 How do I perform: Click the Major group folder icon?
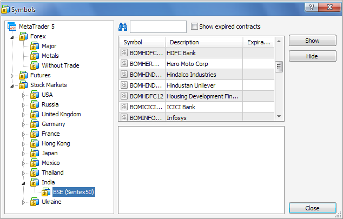pyautogui.click(x=35, y=46)
